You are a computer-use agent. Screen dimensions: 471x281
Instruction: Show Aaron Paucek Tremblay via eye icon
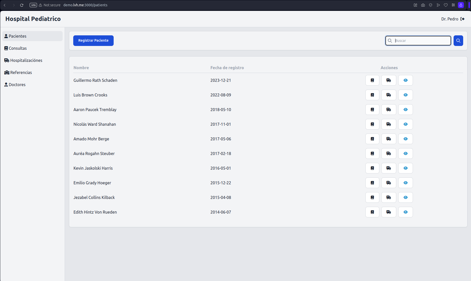(x=406, y=110)
